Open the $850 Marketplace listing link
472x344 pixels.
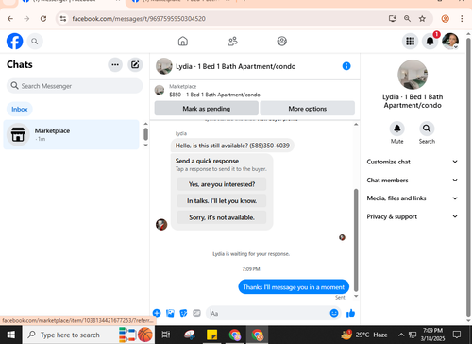[214, 95]
